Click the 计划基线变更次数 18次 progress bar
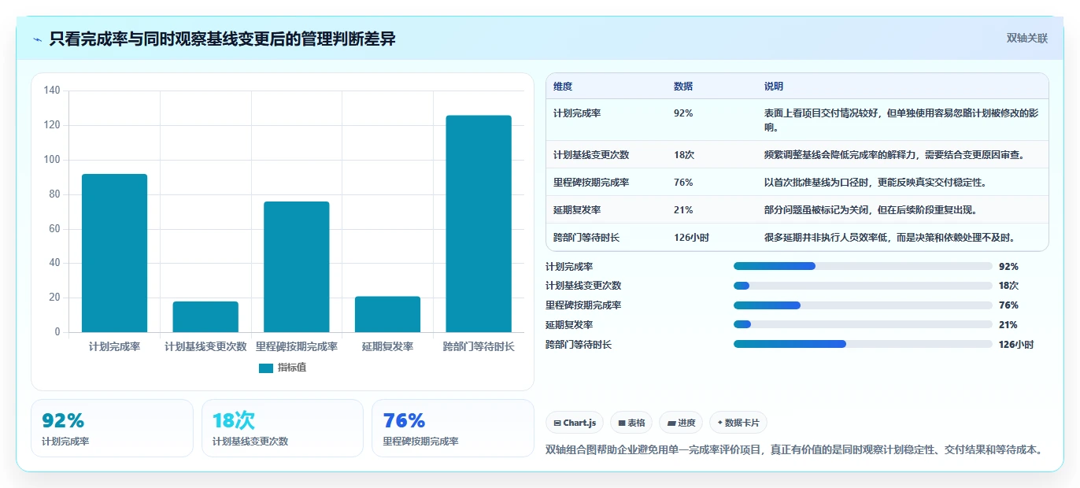 (863, 286)
